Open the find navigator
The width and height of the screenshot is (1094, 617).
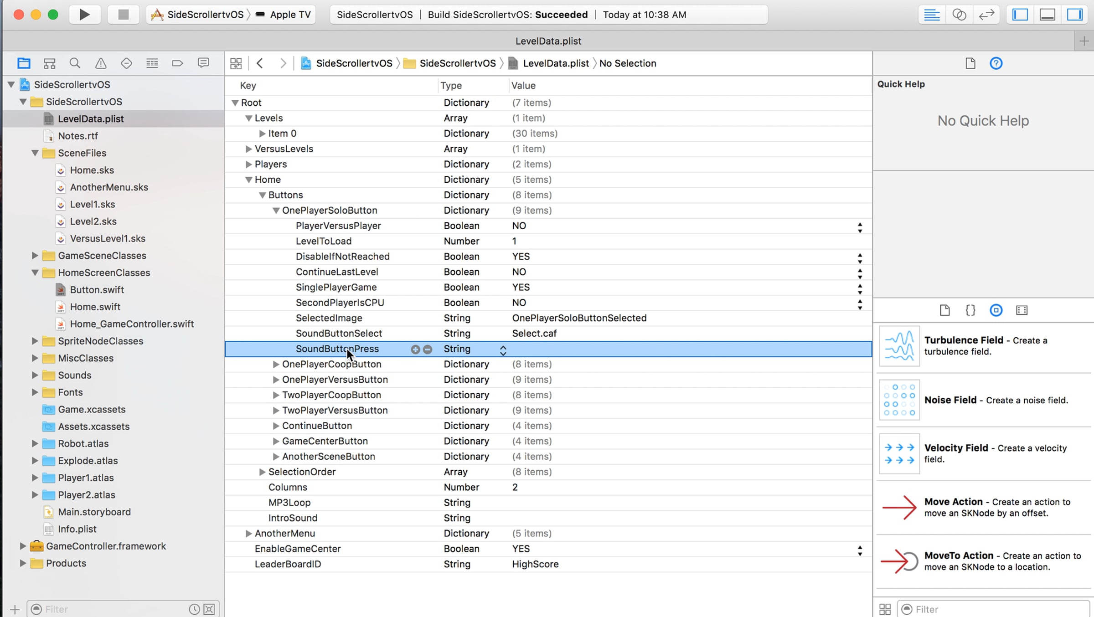click(x=75, y=63)
